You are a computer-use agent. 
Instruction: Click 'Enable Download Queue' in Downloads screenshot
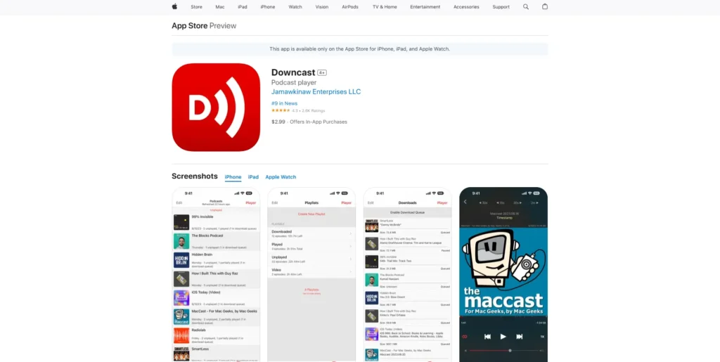(x=407, y=212)
